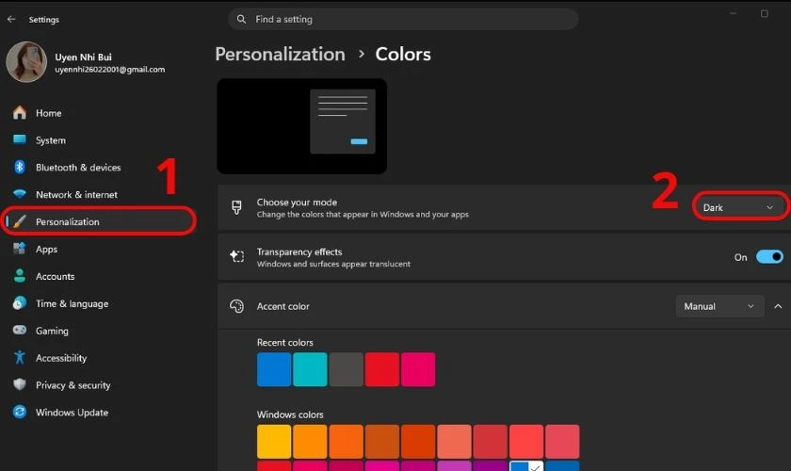Click the Apps icon in sidebar
The height and width of the screenshot is (471, 791).
pyautogui.click(x=20, y=249)
